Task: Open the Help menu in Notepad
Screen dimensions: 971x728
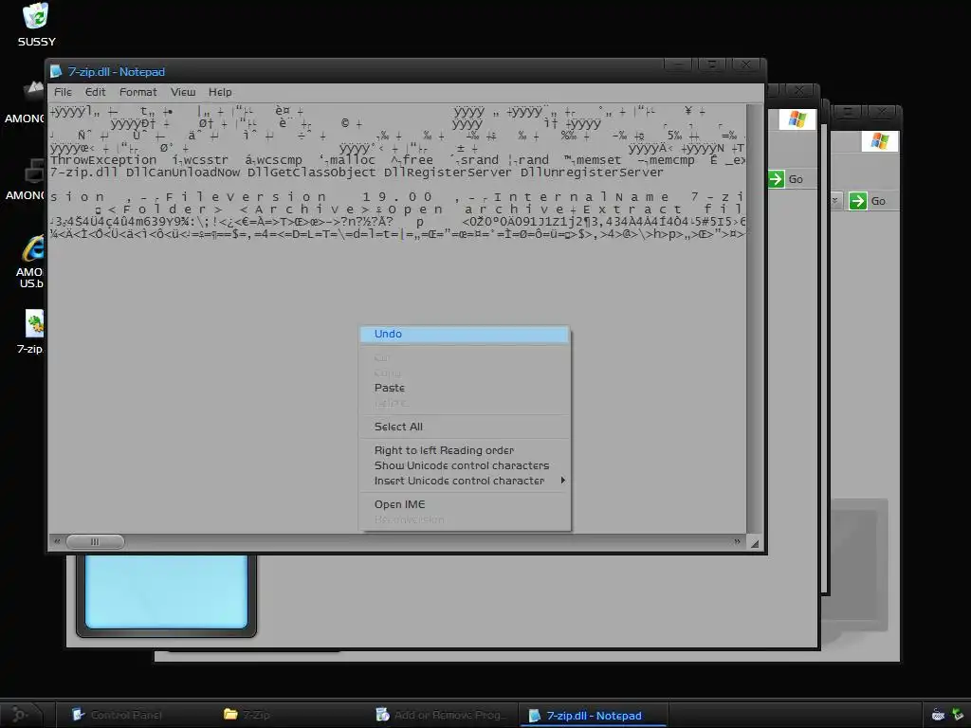Action: (220, 92)
